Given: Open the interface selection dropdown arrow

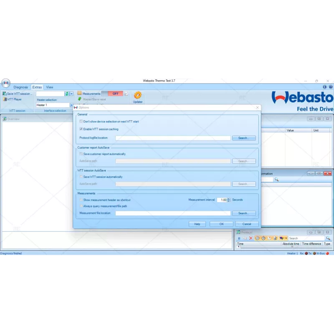Looking at the screenshot, I should point(71,93).
